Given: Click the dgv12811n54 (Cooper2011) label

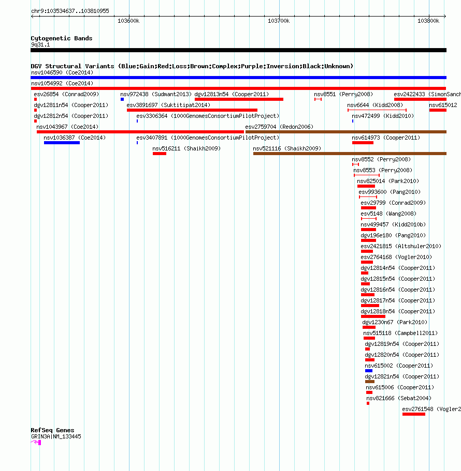Looking at the screenshot, I should 71,105.
